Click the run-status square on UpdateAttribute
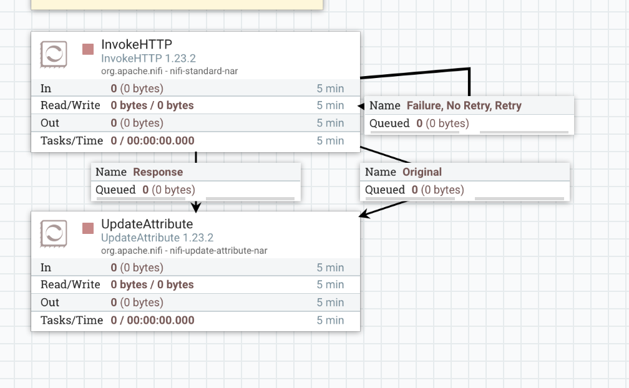The image size is (629, 388). click(x=87, y=230)
